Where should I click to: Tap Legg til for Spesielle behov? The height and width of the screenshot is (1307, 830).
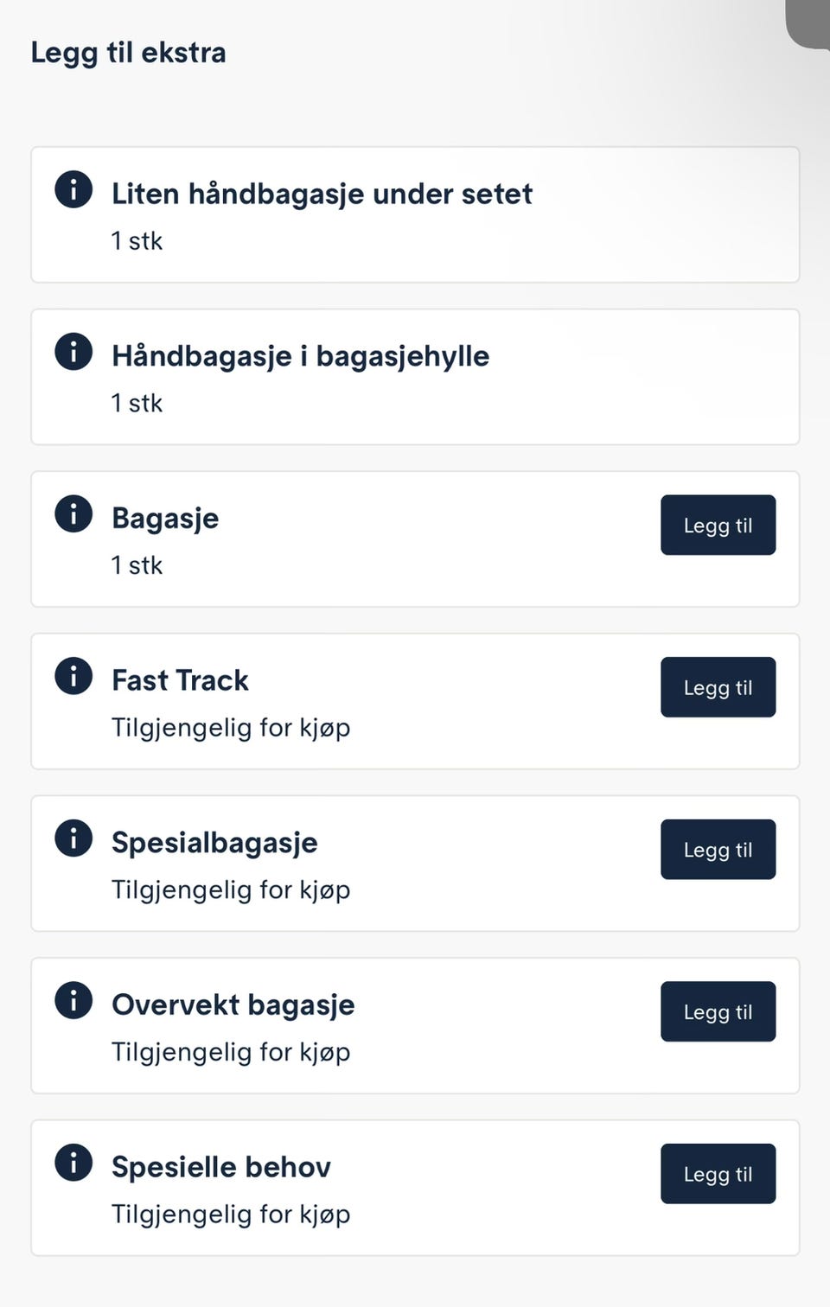click(x=718, y=1174)
